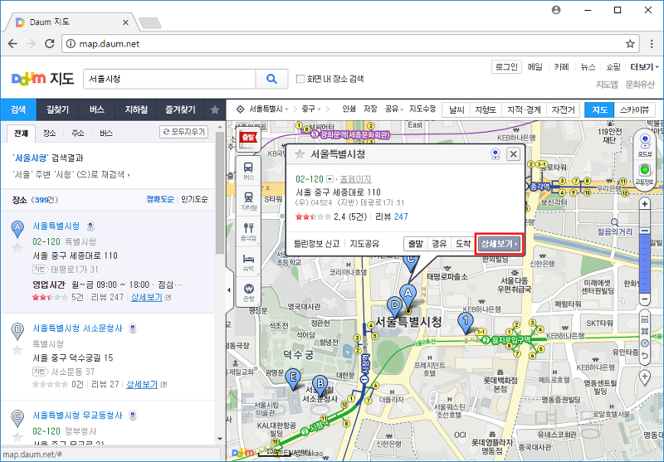Viewport: 664px width, 462px height.
Task: Click marker B on the map
Action: (320, 385)
